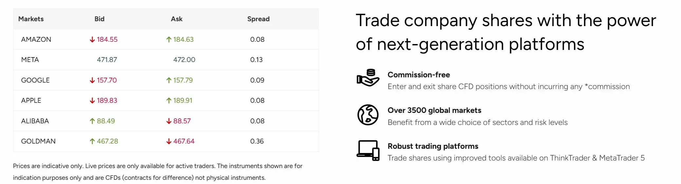The width and height of the screenshot is (681, 184).
Task: Click the Spread column header
Action: pos(258,19)
